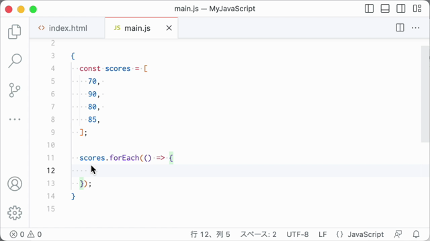Show additional views ellipsis in activity bar
Screen dimensions: 430x241
15,119
